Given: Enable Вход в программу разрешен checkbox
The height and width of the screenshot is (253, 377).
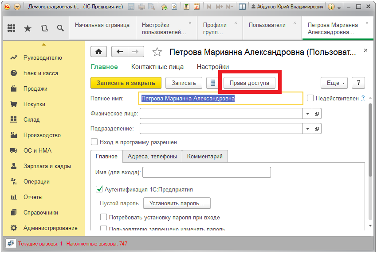Looking at the screenshot, I should 94,142.
